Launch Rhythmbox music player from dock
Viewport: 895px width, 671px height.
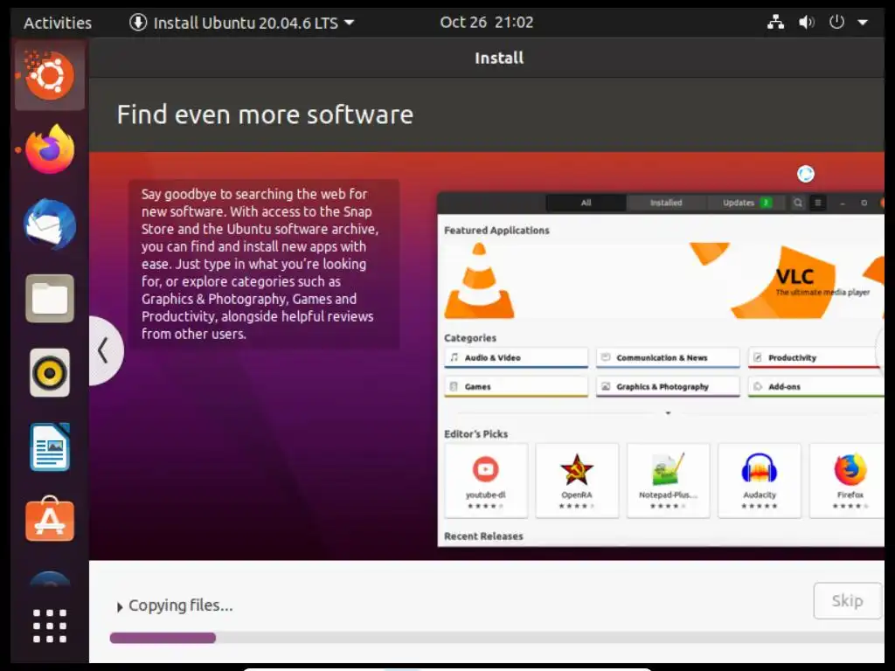pyautogui.click(x=50, y=372)
